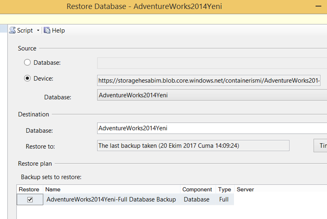Image resolution: width=327 pixels, height=219 pixels.
Task: Click the Restore column header
Action: click(x=30, y=189)
